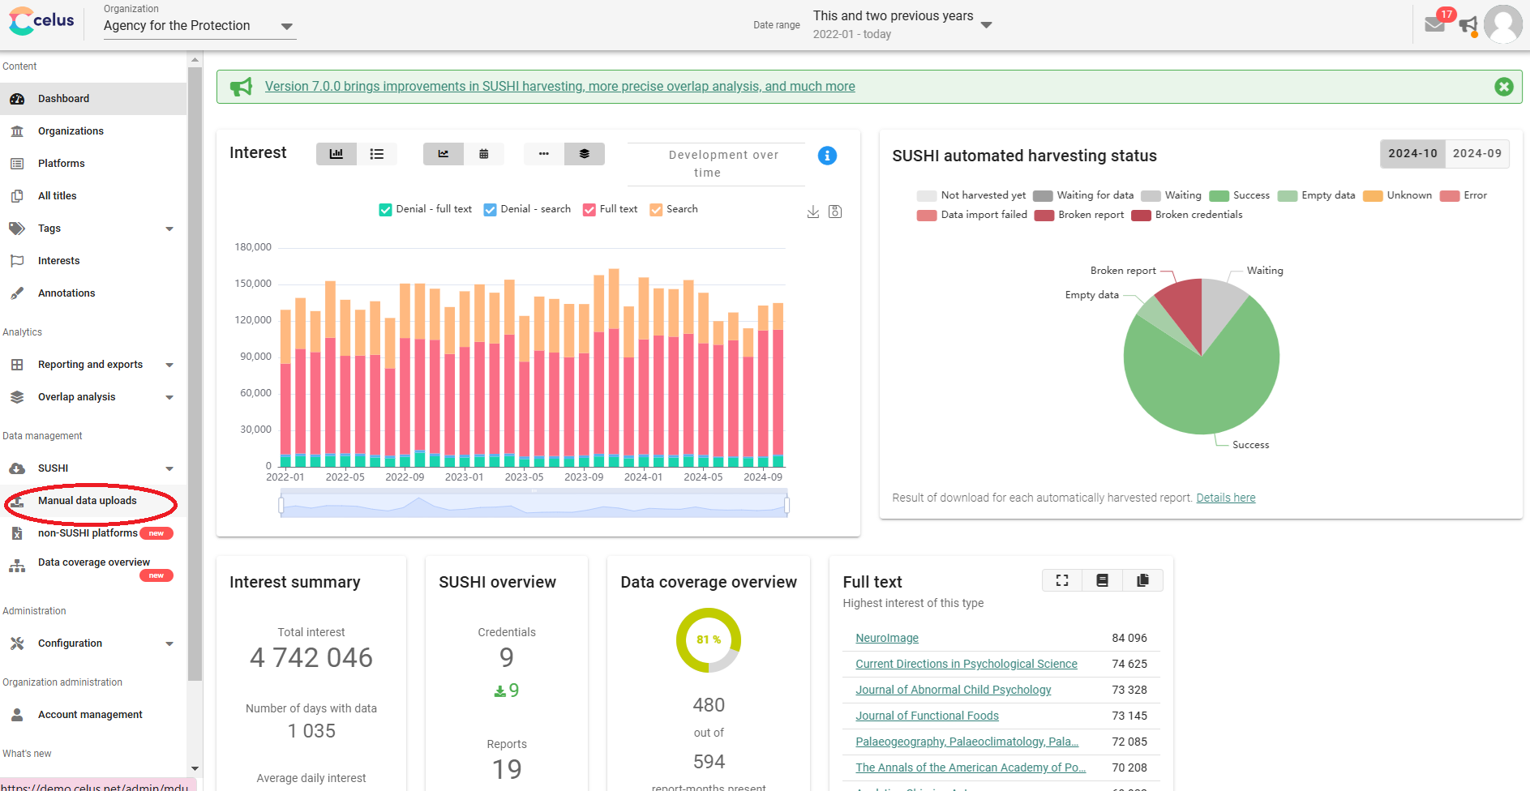Select the 2024-10 harvesting month tab
Viewport: 1530px width, 791px height.
click(x=1412, y=153)
